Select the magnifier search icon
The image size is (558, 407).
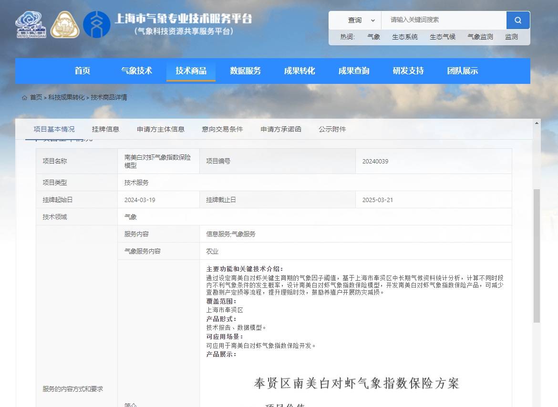click(x=518, y=20)
